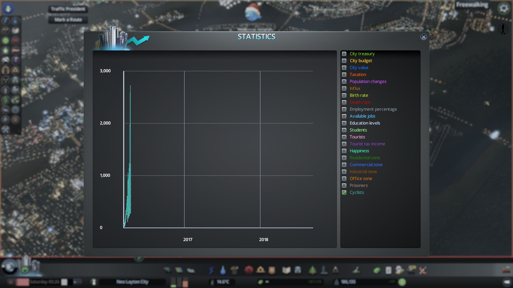
Task: Enable the City treasury checkbox
Action: pos(344,54)
